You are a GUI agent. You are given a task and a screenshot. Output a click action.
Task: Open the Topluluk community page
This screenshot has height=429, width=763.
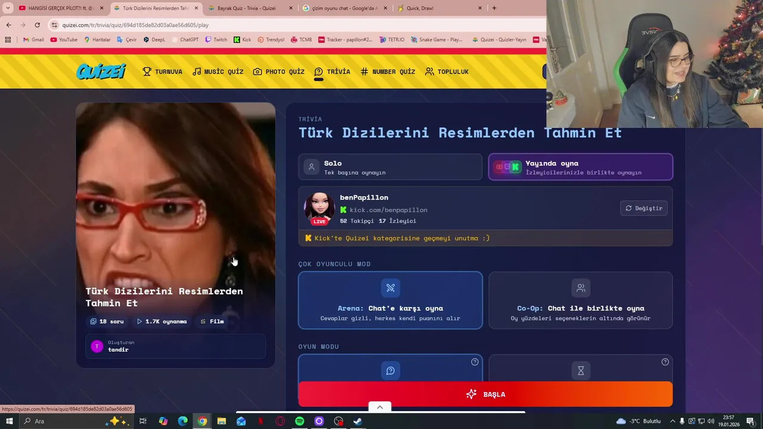tap(446, 71)
